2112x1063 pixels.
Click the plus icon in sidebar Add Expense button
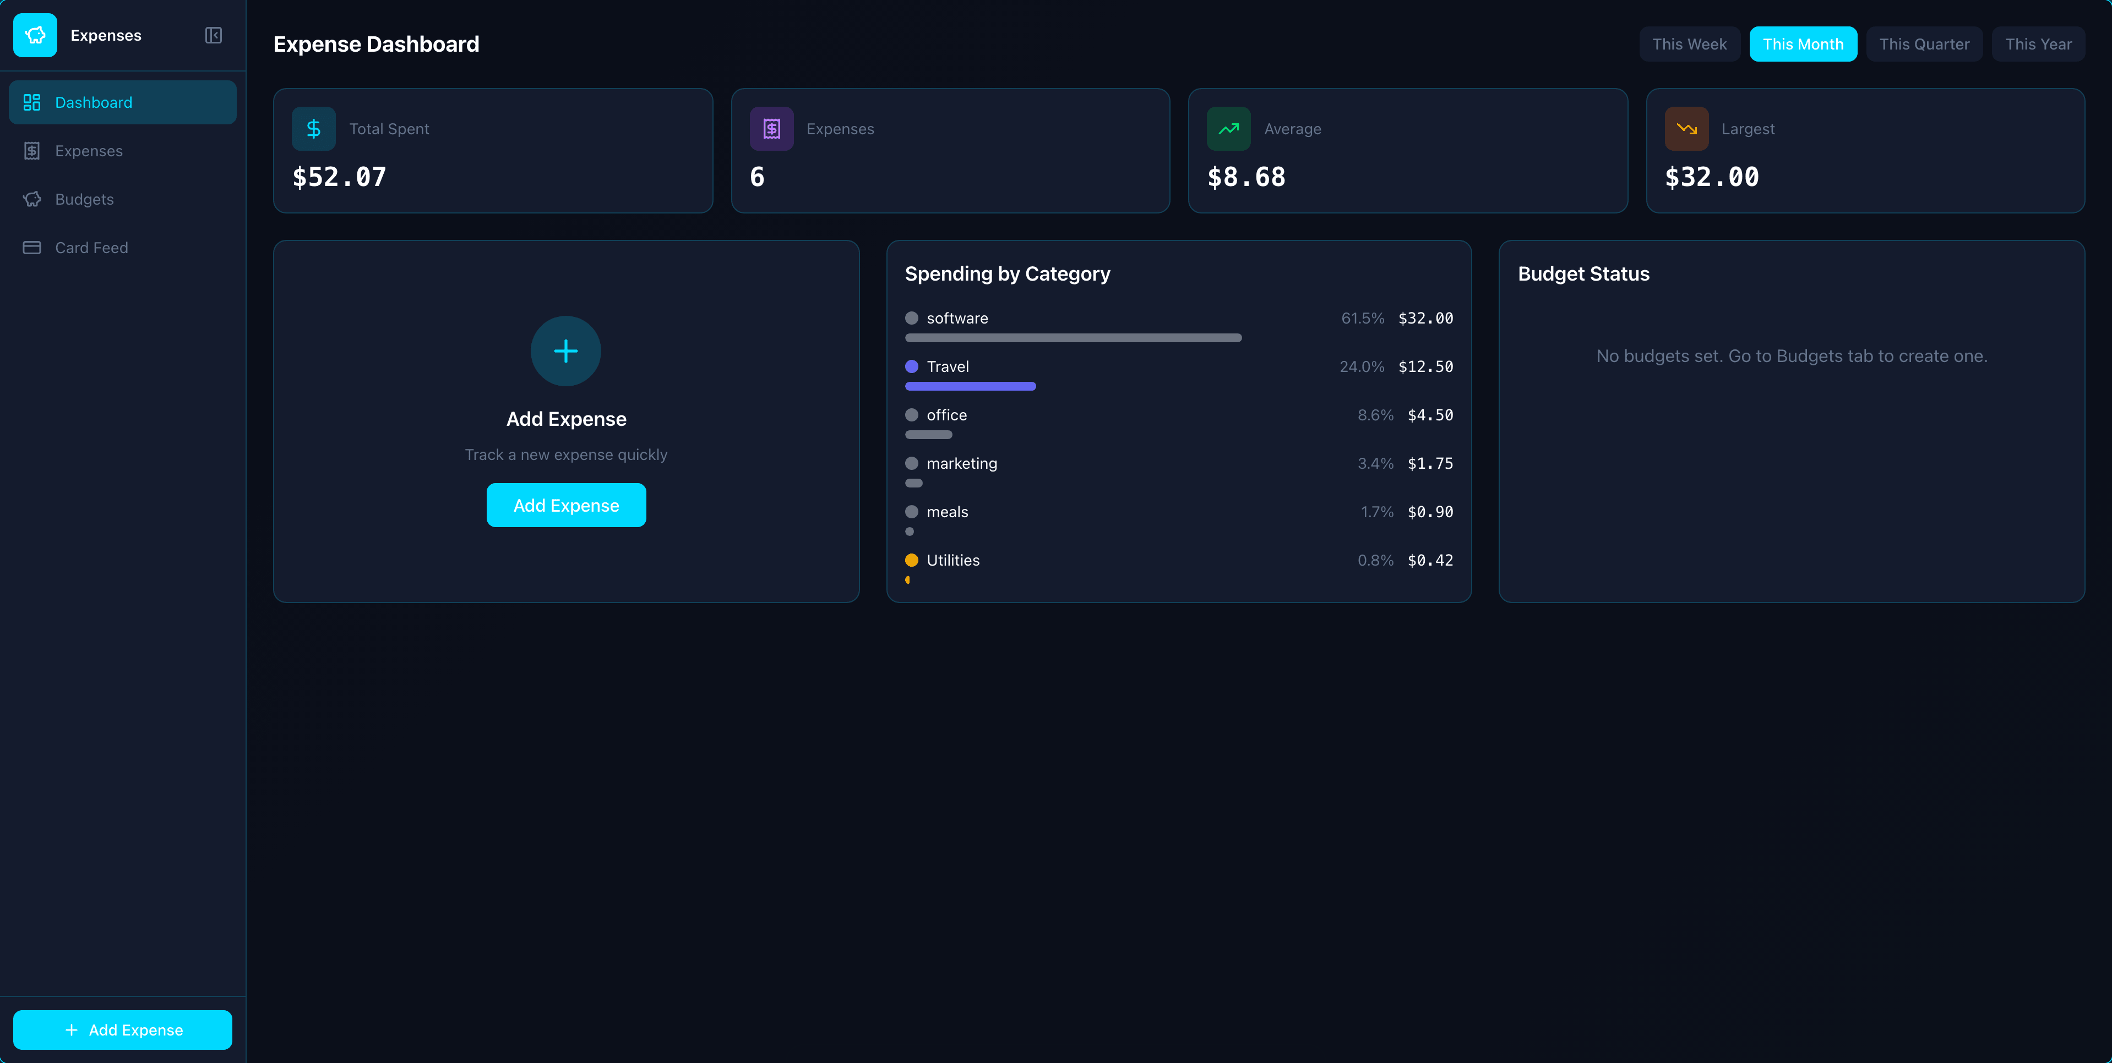click(x=72, y=1030)
